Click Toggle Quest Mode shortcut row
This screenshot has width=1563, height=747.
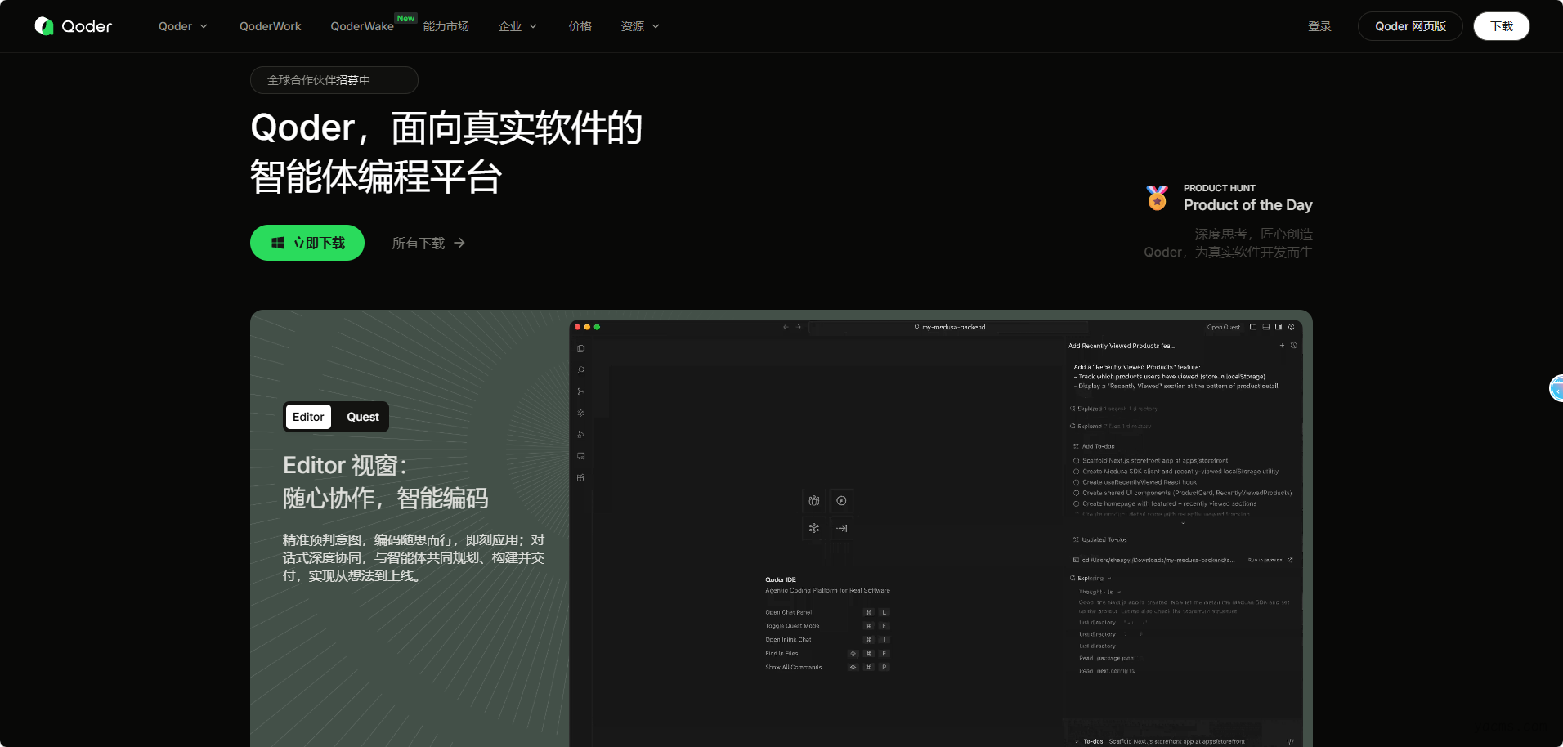[827, 626]
